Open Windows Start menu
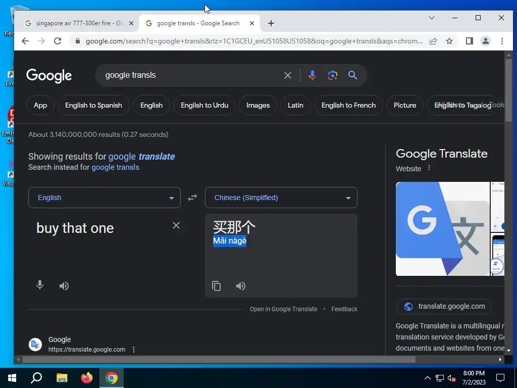The image size is (517, 388). coord(12,378)
